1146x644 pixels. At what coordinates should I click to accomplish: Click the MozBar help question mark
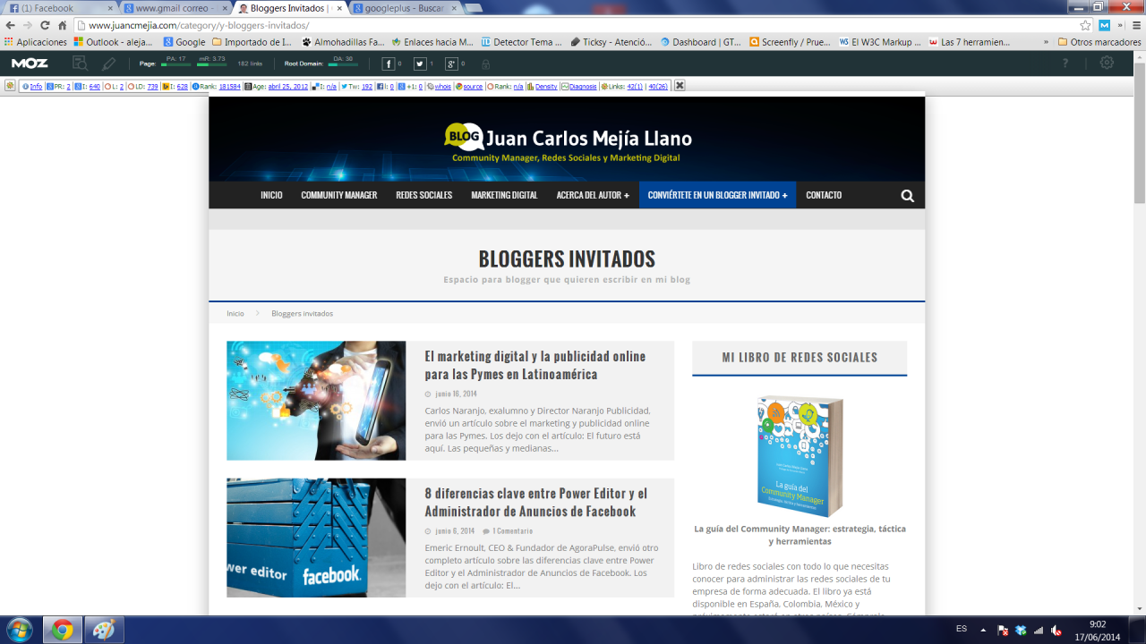pyautogui.click(x=1065, y=64)
